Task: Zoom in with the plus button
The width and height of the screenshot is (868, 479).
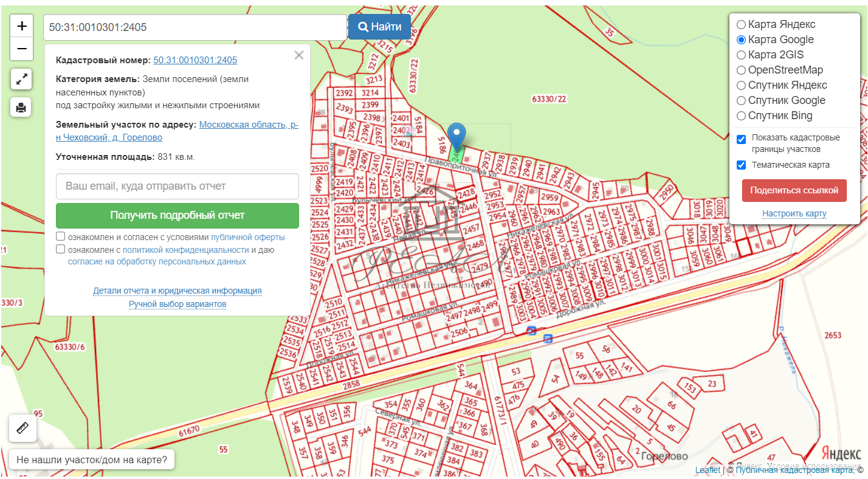Action: click(x=22, y=26)
